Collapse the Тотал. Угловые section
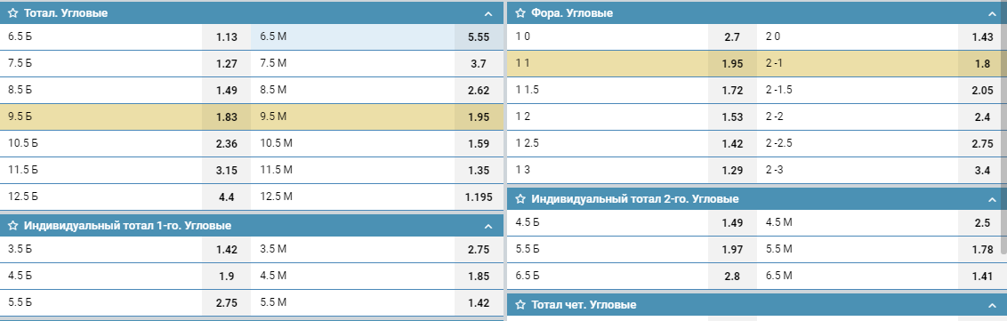 [488, 13]
